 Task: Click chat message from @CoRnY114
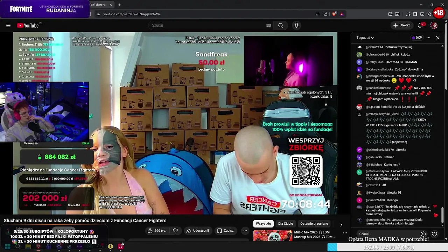click(389, 47)
